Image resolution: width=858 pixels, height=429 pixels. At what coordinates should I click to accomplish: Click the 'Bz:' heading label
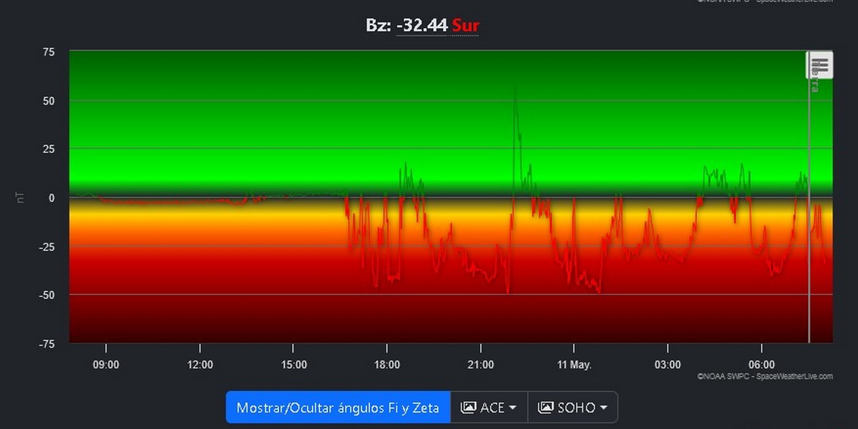[378, 26]
